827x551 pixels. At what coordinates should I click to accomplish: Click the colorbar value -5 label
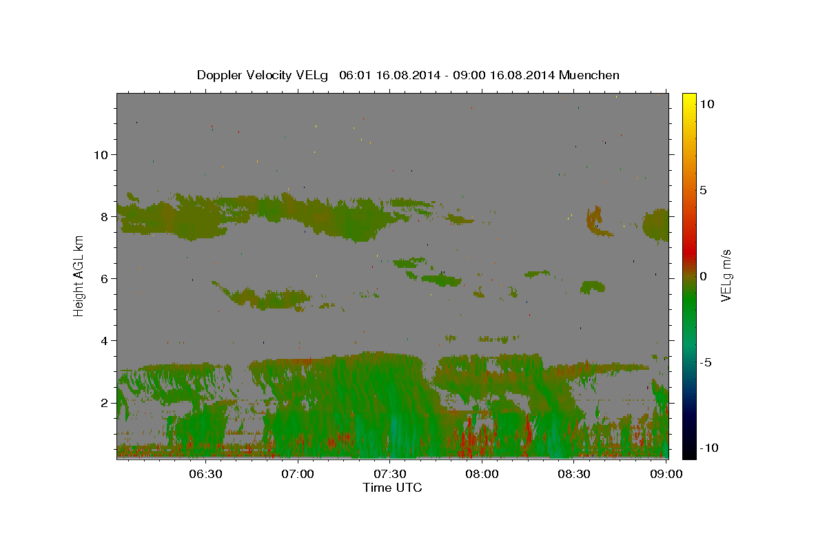[705, 362]
